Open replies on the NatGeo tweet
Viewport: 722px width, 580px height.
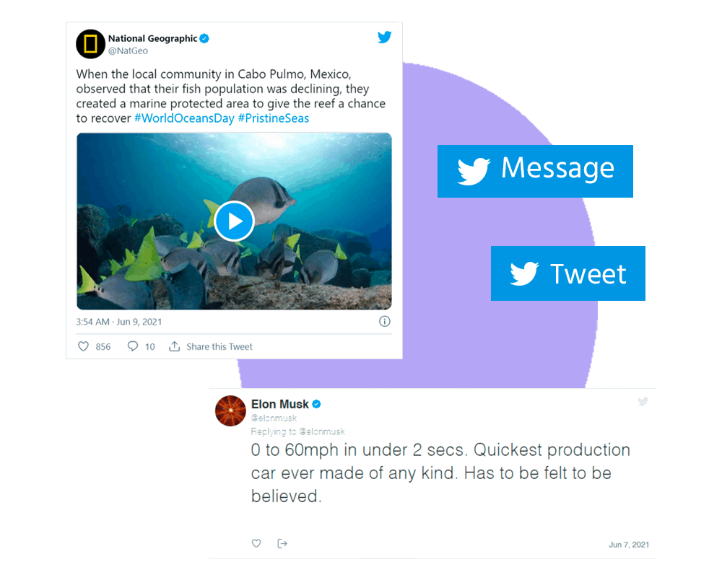click(x=133, y=346)
